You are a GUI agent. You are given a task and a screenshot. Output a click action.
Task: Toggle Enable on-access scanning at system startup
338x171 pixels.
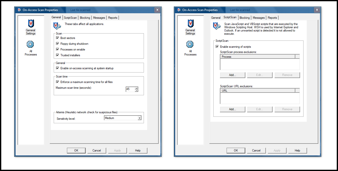point(57,68)
